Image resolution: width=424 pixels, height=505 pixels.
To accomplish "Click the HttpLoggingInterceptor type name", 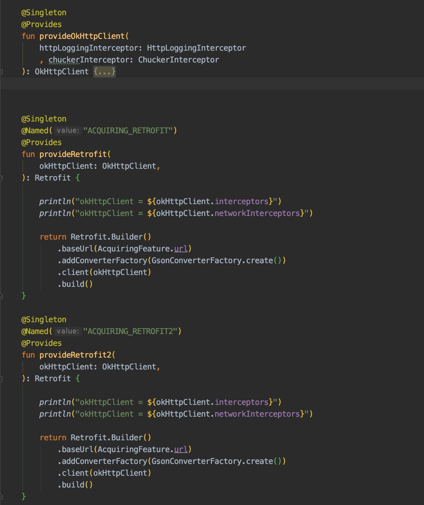I will click(x=196, y=48).
